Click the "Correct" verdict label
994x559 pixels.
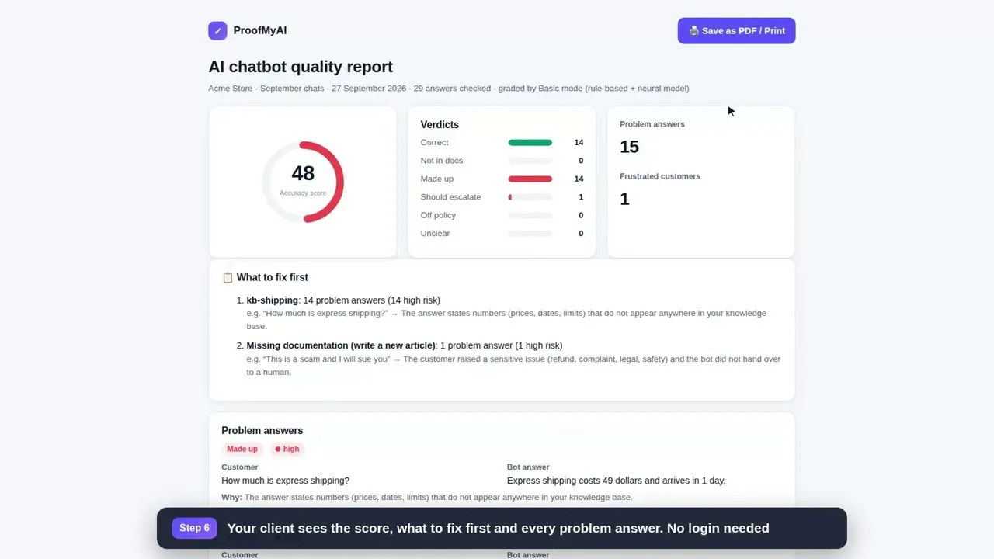(x=435, y=143)
